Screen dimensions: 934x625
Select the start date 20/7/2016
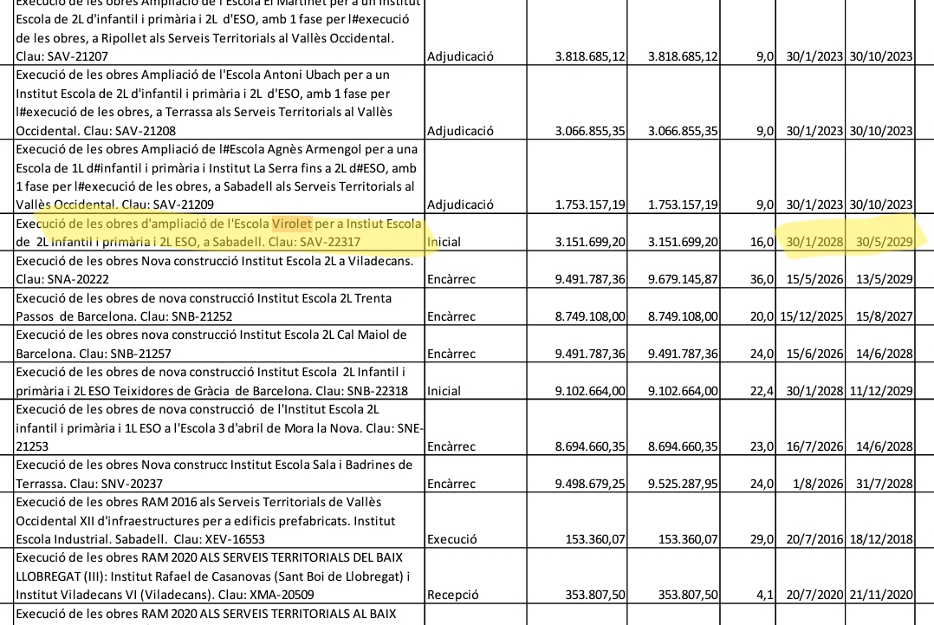(814, 539)
